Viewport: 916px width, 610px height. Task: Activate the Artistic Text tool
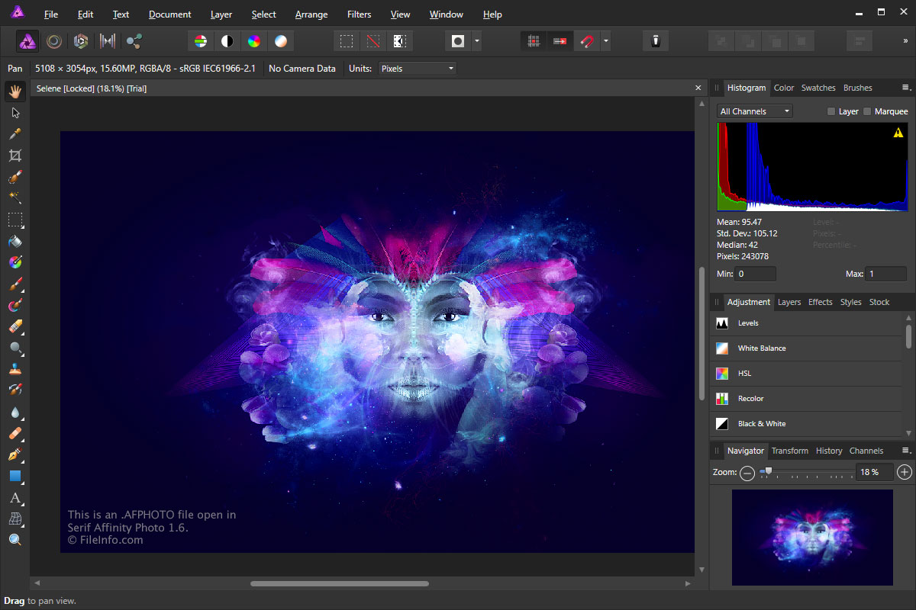click(x=15, y=498)
